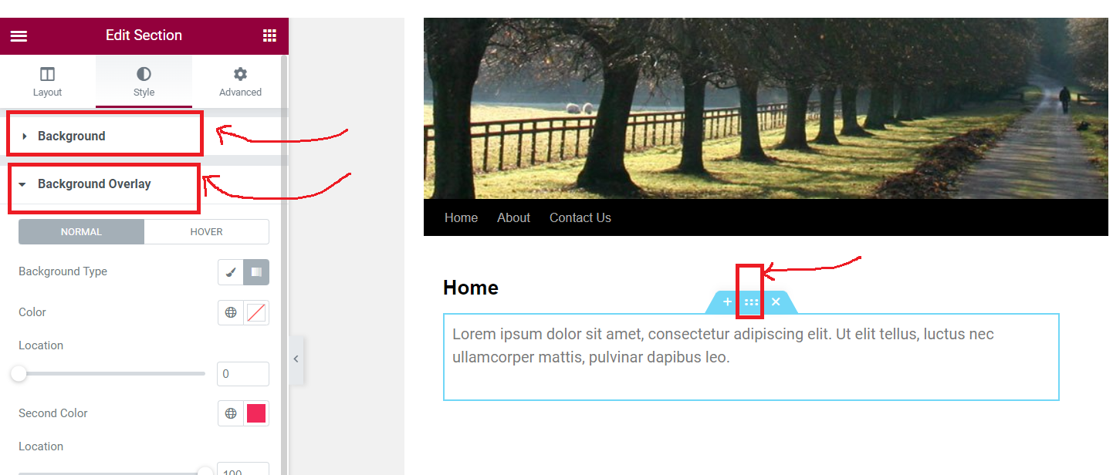Open the Layout tab
The width and height of the screenshot is (1113, 475).
(47, 82)
